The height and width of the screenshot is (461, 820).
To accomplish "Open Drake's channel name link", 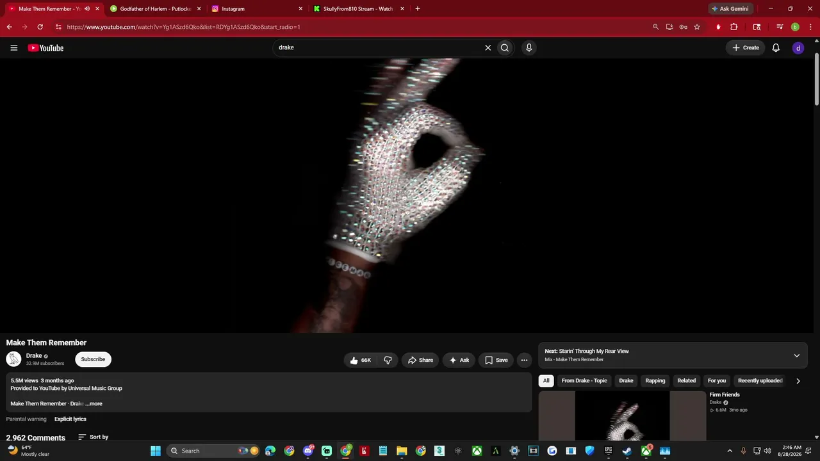I will tap(34, 356).
